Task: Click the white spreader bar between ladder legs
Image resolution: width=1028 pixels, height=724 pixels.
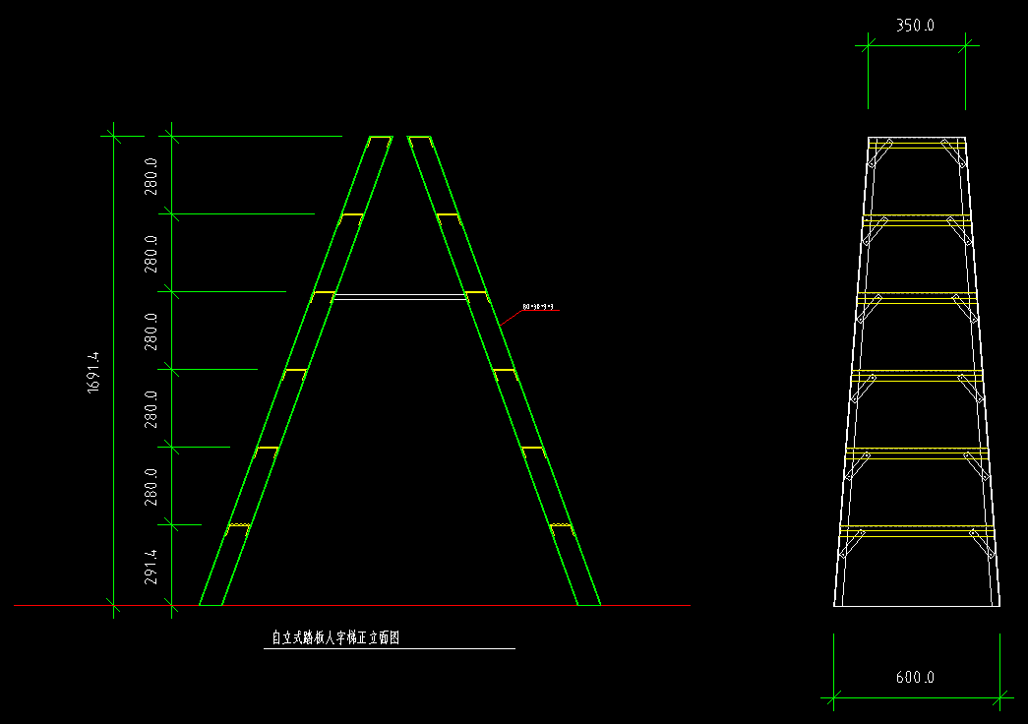Action: click(x=398, y=296)
